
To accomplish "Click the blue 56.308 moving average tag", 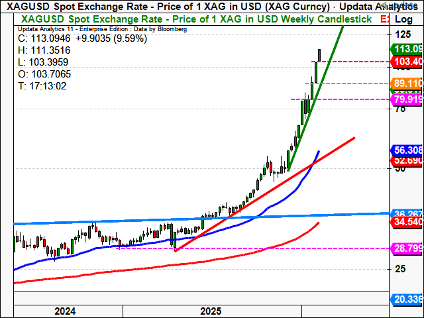I will pyautogui.click(x=407, y=150).
